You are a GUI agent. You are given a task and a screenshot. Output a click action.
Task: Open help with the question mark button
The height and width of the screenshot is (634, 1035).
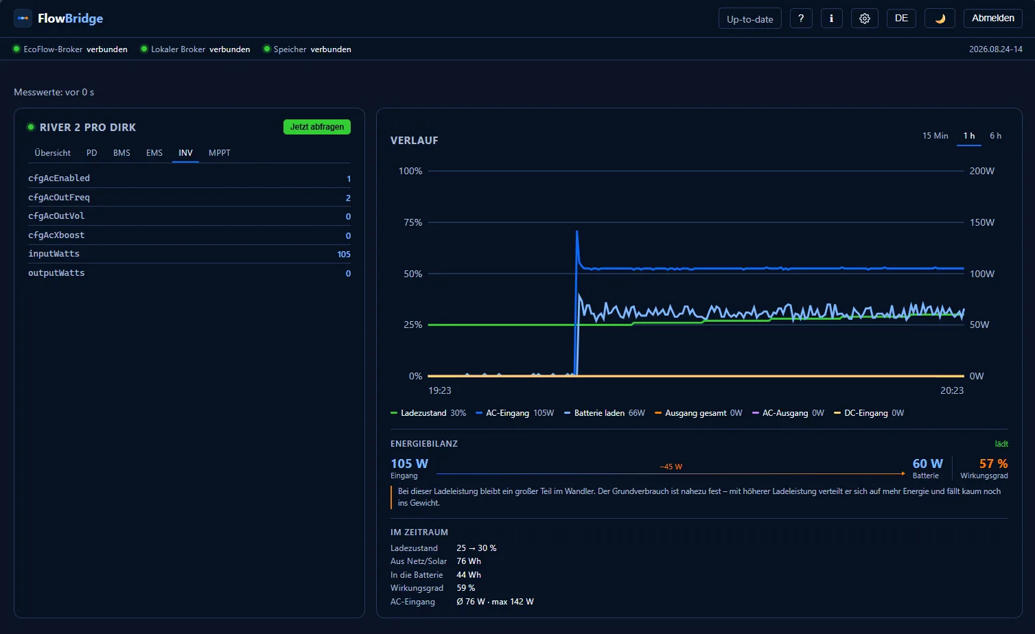click(x=801, y=19)
